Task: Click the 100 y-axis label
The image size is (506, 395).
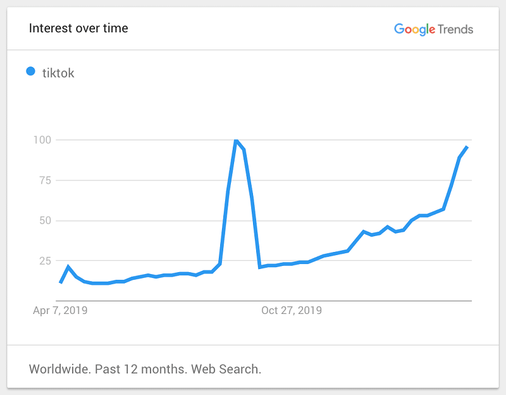Action: point(42,140)
